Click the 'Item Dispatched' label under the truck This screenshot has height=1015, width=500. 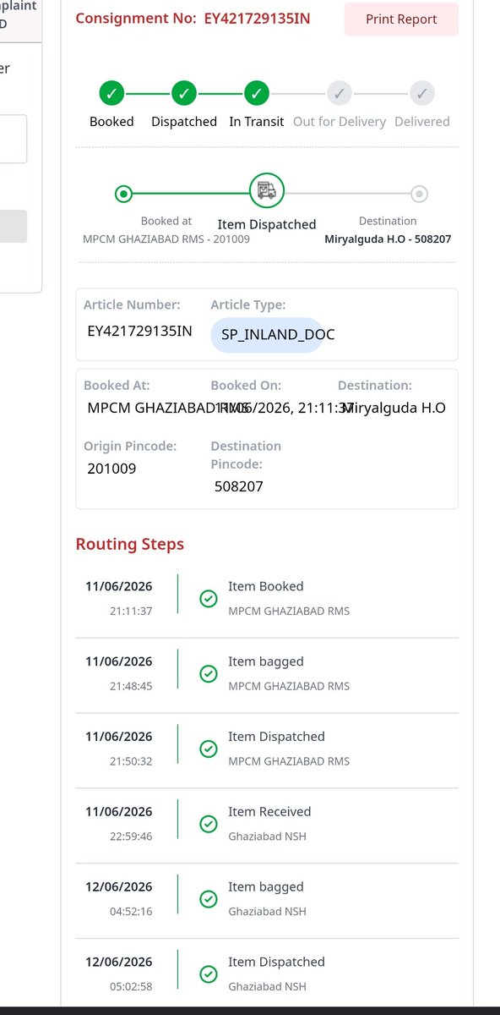click(267, 224)
